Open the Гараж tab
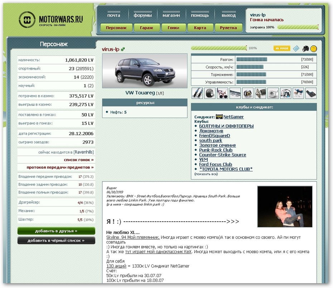The height and width of the screenshot is (288, 333). click(x=146, y=28)
